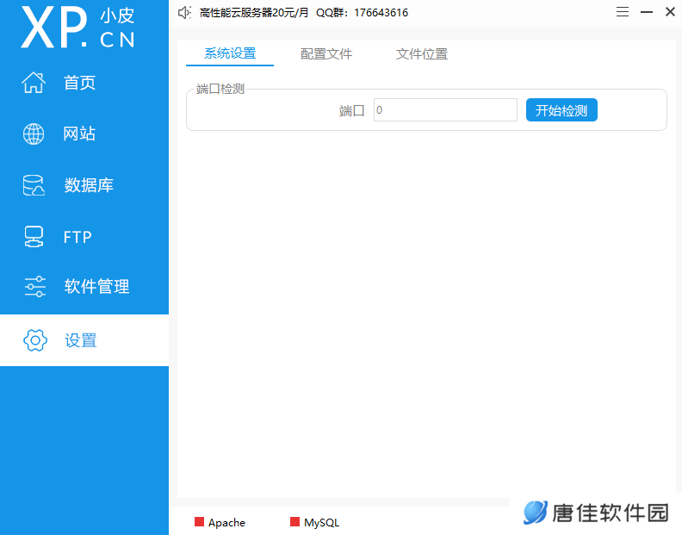Click the gear icon beside 设置
This screenshot has height=535, width=682.
coord(35,340)
